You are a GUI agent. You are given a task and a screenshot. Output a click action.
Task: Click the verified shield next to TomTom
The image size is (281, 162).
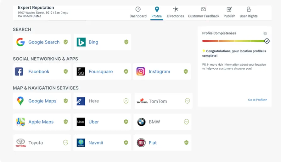point(187,101)
